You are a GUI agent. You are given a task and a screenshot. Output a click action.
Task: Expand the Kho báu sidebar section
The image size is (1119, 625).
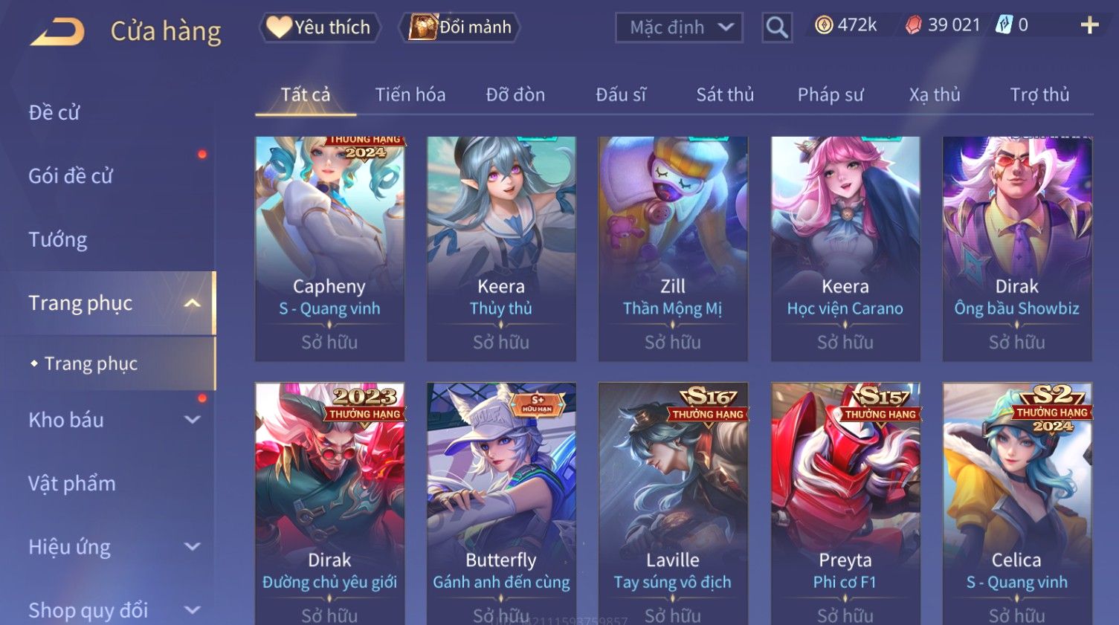click(192, 420)
